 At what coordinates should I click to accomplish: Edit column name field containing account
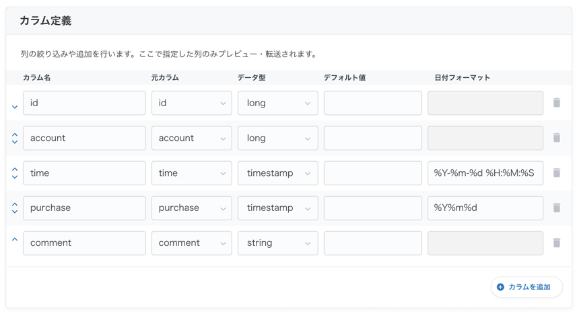coord(84,138)
